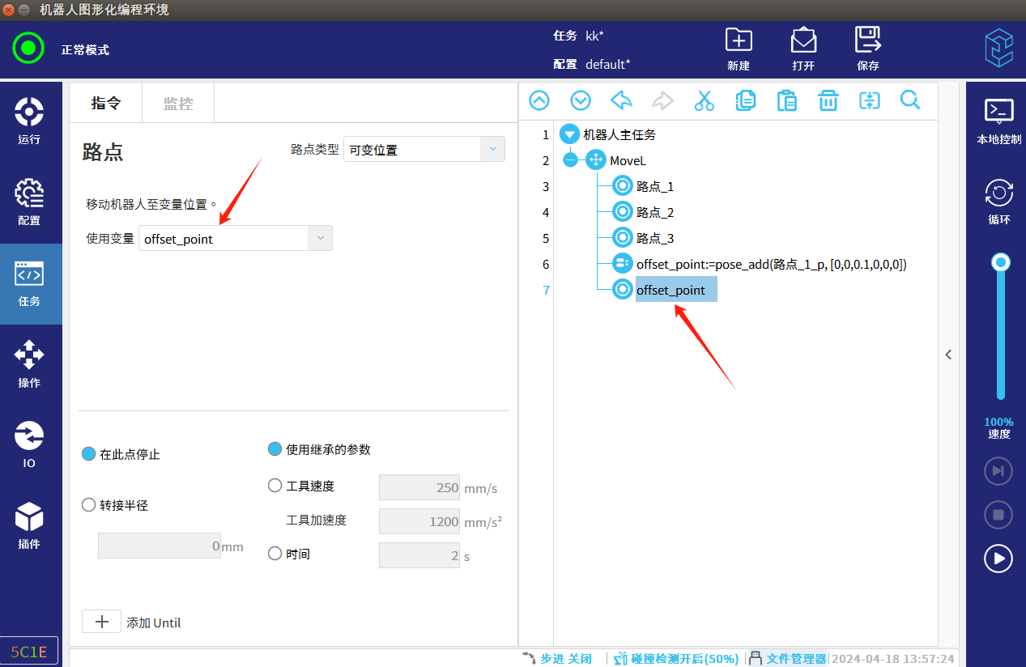Expand the 使用变量 offset_point dropdown
This screenshot has width=1026, height=667.
[320, 238]
